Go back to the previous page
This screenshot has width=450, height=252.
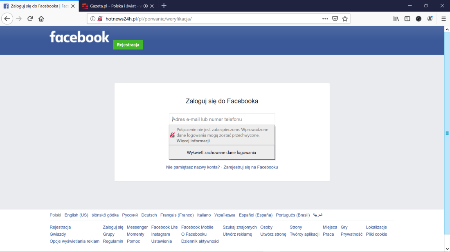coord(7,19)
